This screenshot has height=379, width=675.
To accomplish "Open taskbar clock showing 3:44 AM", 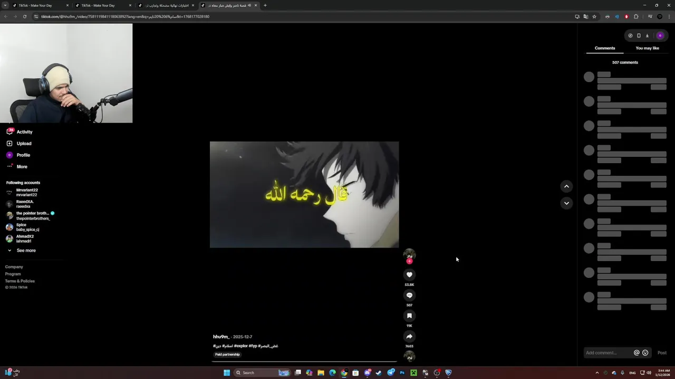I will 662,373.
